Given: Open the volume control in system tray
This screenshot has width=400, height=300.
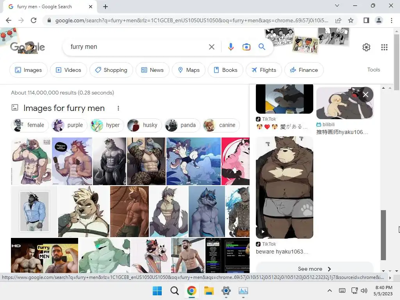Looking at the screenshot, I should click(x=364, y=291).
